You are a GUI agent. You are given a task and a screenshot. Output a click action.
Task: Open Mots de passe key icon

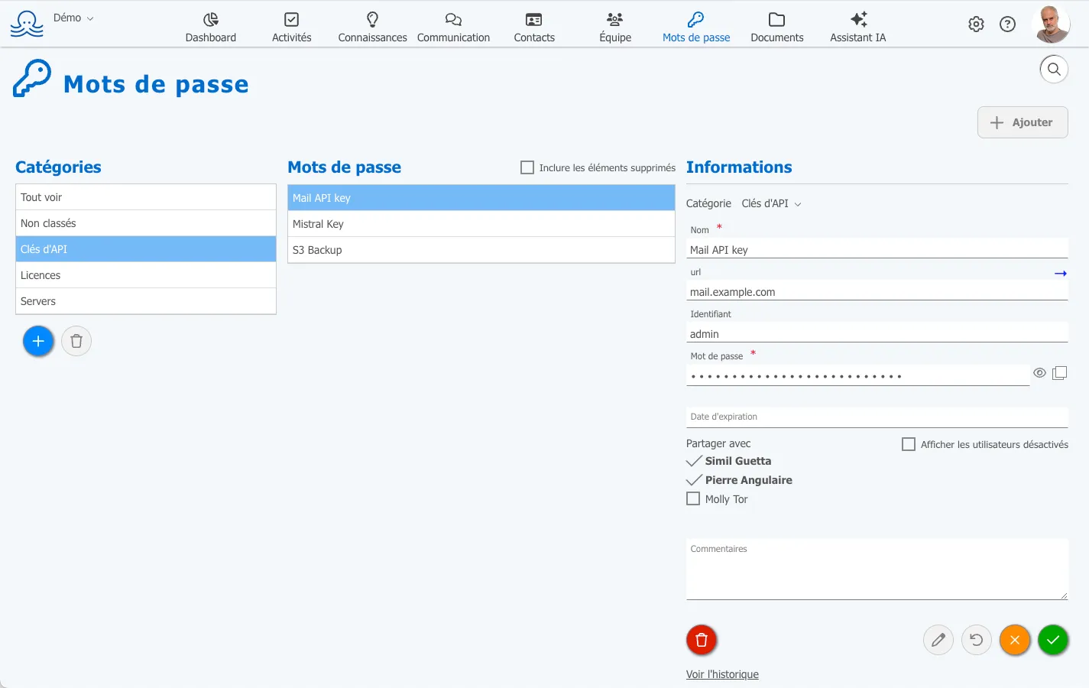point(696,19)
